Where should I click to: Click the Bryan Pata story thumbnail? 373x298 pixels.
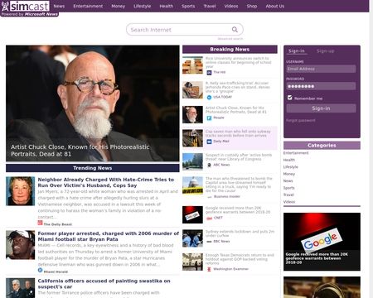(x=21, y=245)
